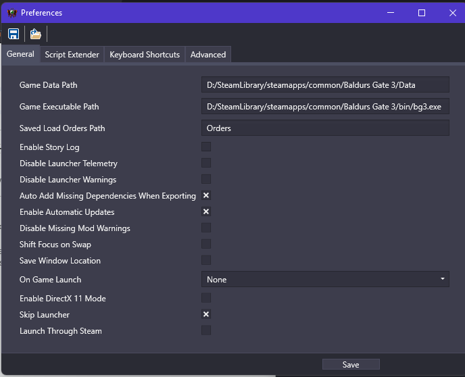Click the Game Executable Path field
This screenshot has height=377, width=465.
pyautogui.click(x=325, y=106)
